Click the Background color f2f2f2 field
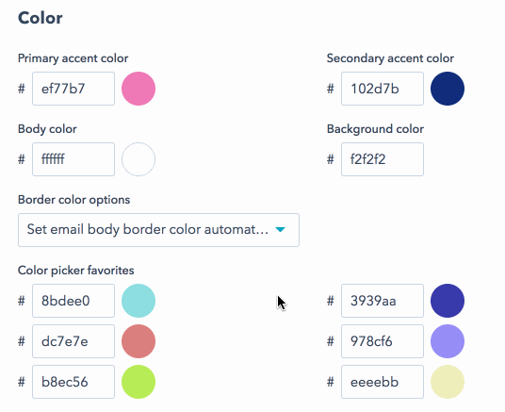The height and width of the screenshot is (412, 505). tap(383, 159)
